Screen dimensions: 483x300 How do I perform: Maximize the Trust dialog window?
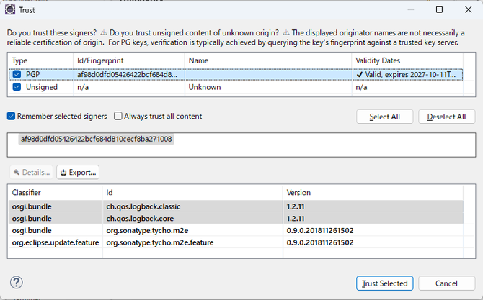click(x=439, y=9)
